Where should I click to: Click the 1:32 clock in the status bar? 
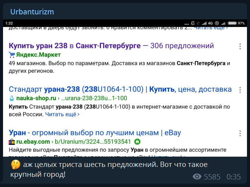[9, 24]
